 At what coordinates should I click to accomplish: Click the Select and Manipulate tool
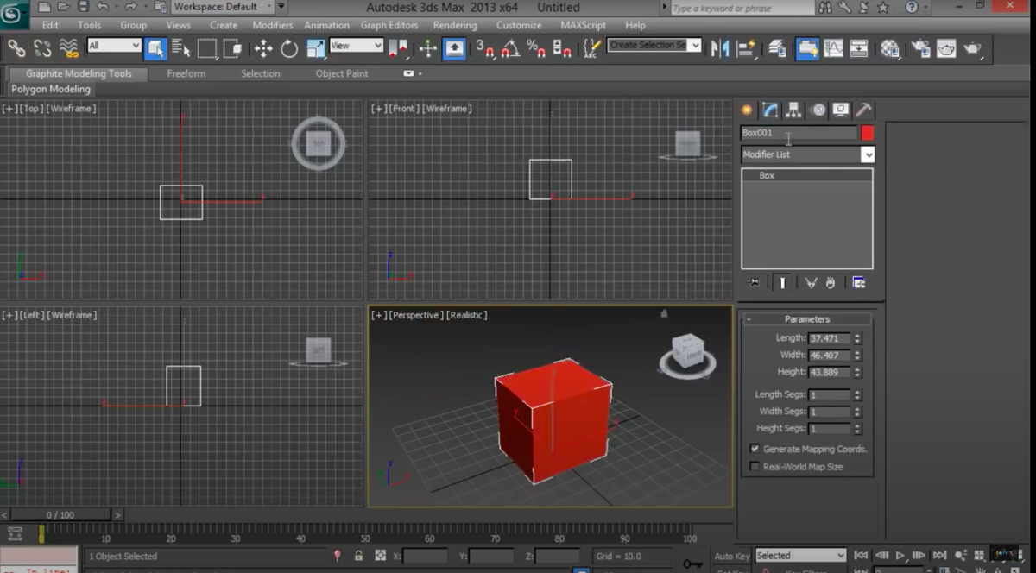click(x=427, y=48)
